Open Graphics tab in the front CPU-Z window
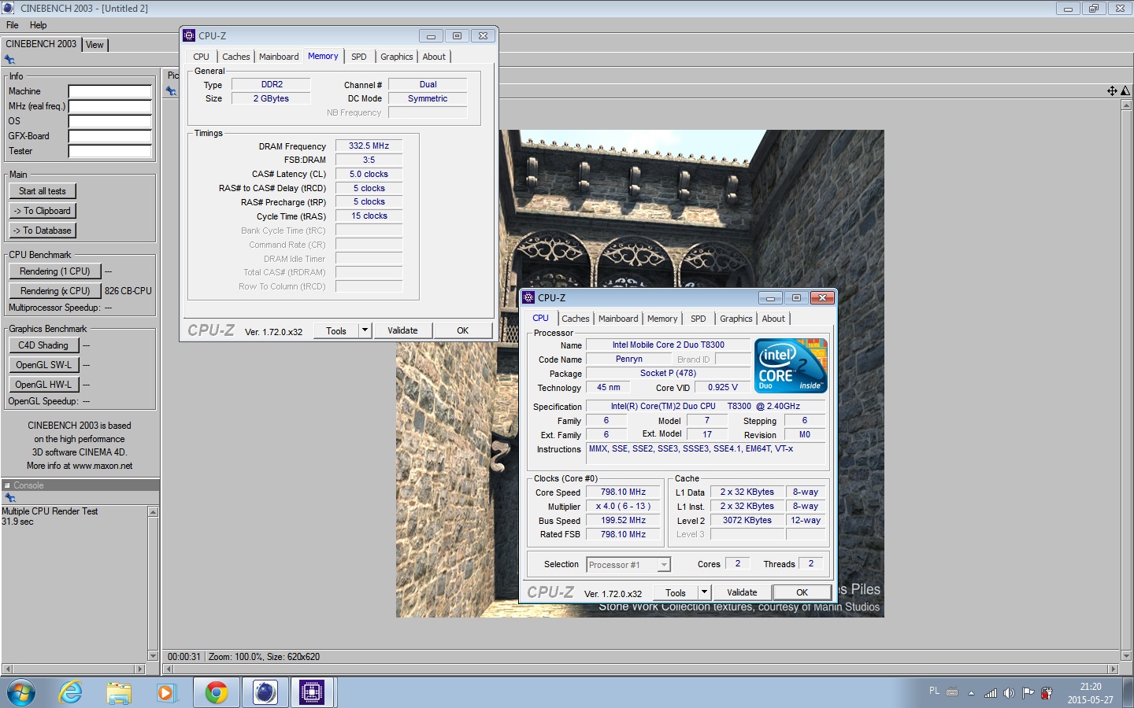 pyautogui.click(x=736, y=319)
